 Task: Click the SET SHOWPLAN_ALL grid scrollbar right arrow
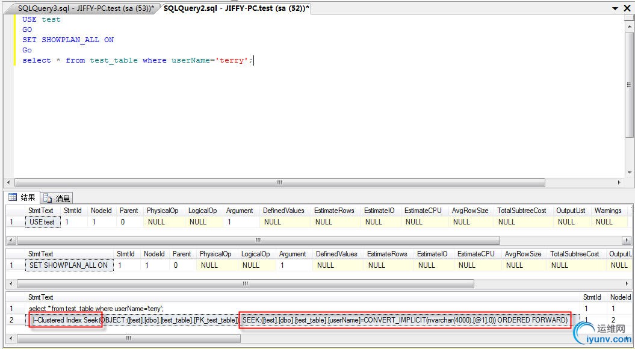(627, 283)
